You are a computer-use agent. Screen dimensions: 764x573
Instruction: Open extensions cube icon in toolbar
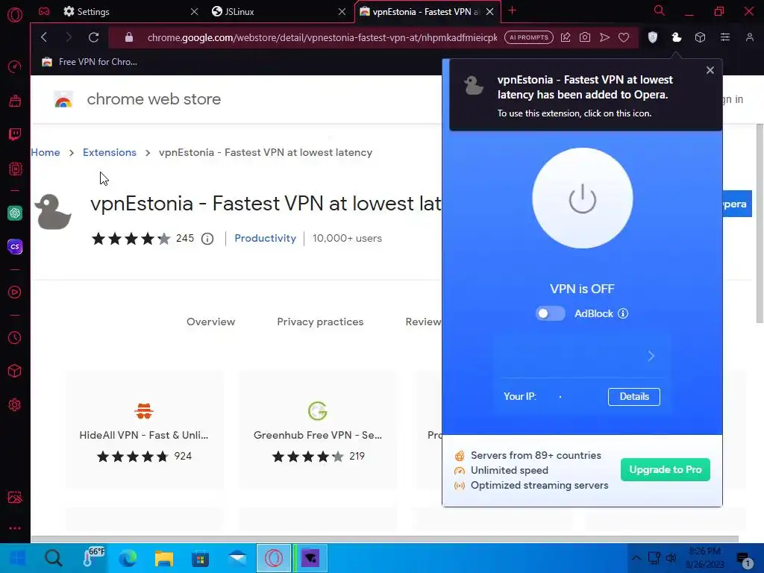[700, 37]
